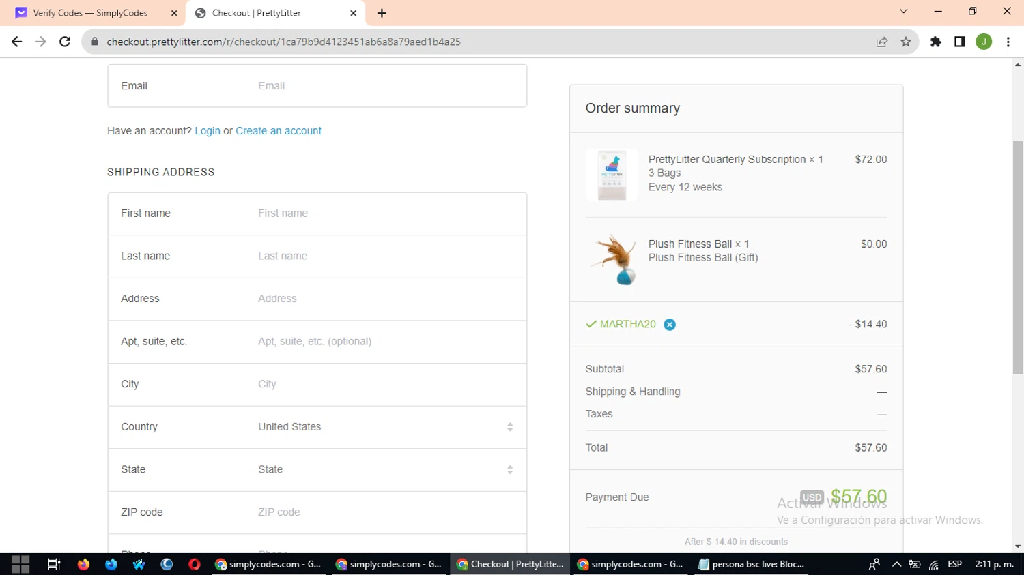Focus the ZIP code field
The image size is (1024, 575).
click(317, 512)
